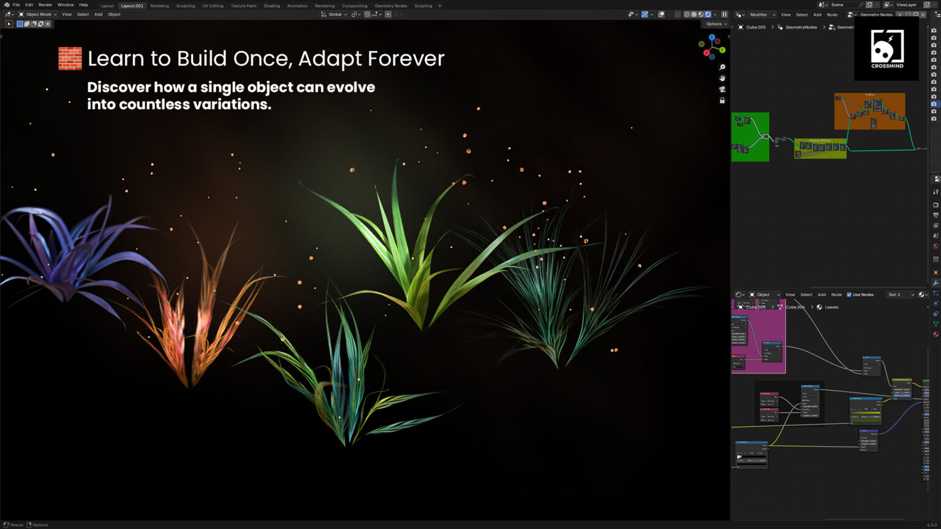Select the hand pan view icon
941x529 pixels.
point(722,78)
